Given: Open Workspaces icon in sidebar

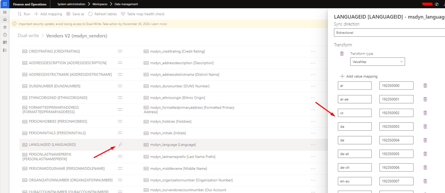Looking at the screenshot, I should (x=5, y=43).
